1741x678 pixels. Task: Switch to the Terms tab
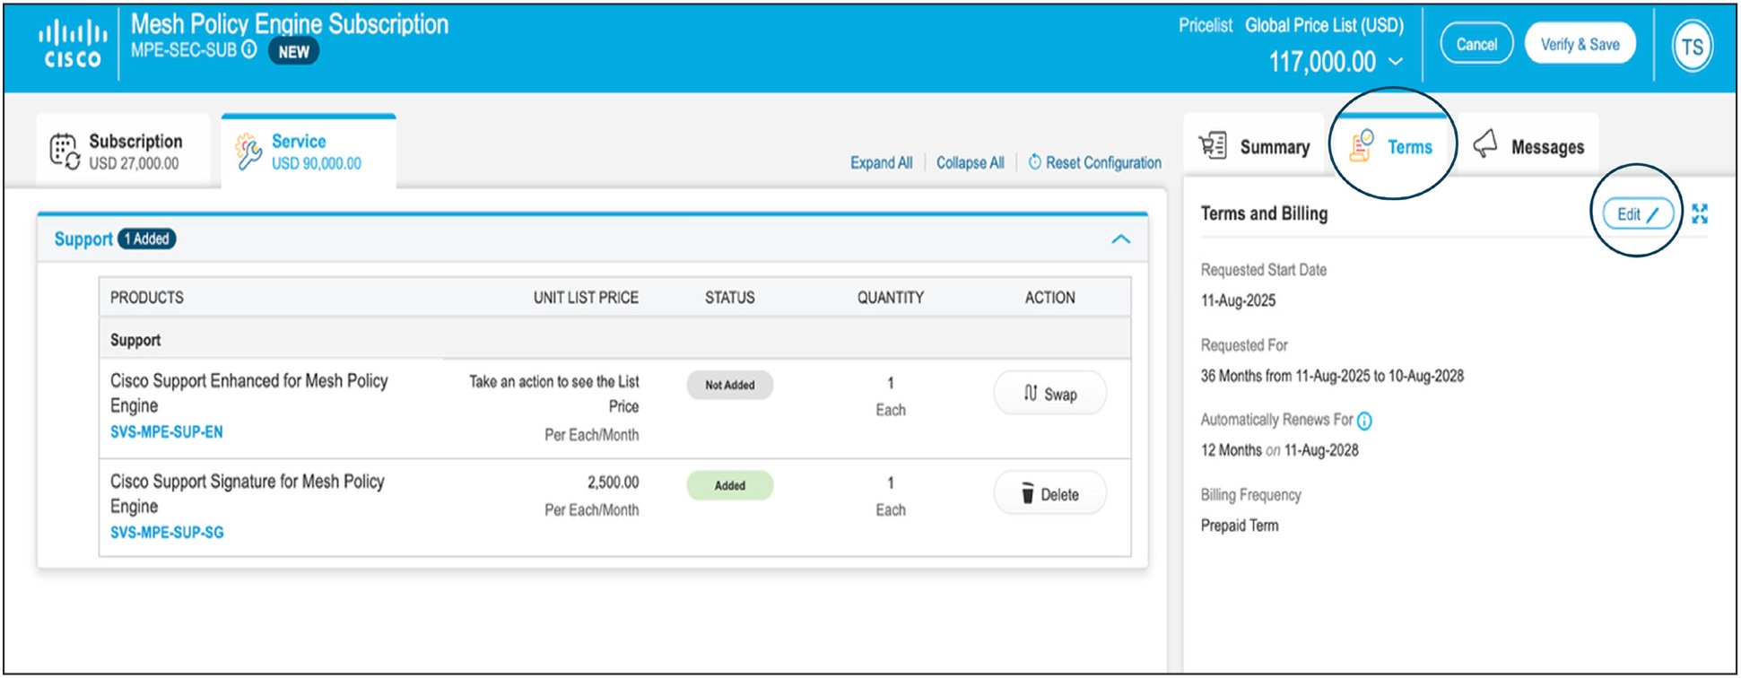[1392, 146]
